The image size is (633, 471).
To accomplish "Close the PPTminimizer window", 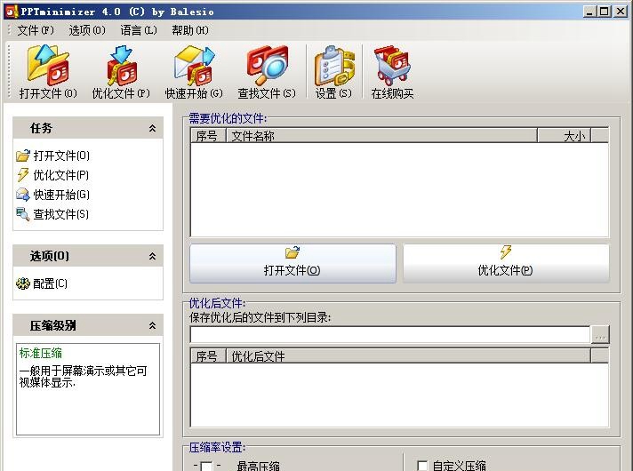I will (620, 12).
